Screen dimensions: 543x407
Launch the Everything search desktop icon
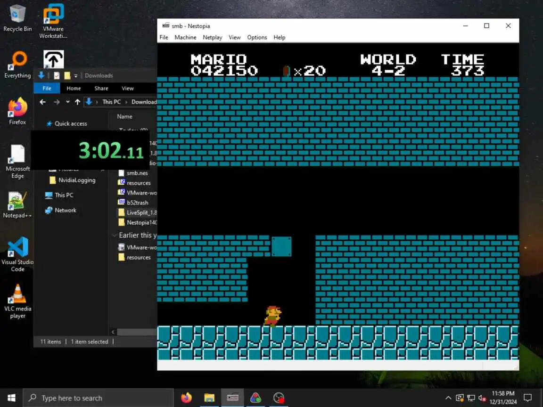coord(17,65)
